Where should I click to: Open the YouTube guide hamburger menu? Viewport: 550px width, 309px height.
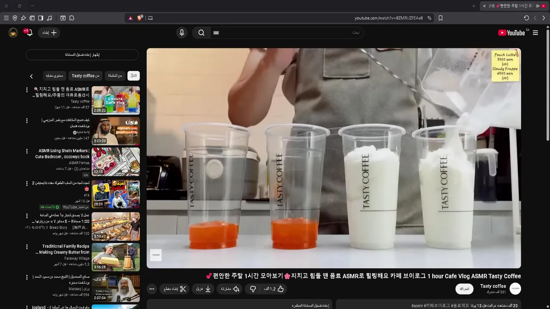point(535,33)
